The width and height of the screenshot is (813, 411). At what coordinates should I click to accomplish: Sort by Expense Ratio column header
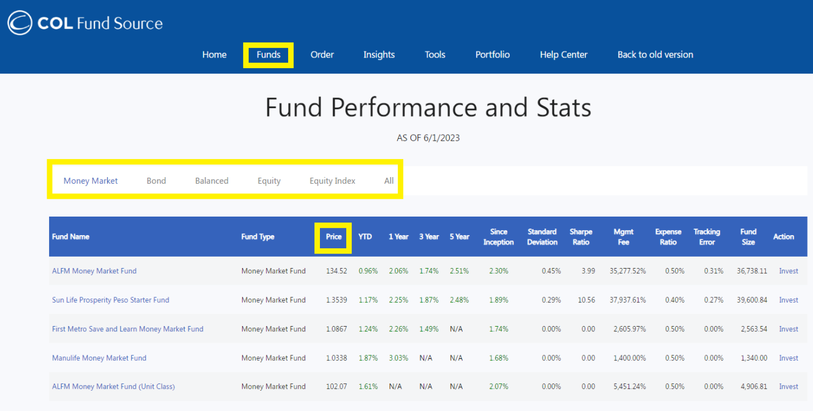click(668, 237)
